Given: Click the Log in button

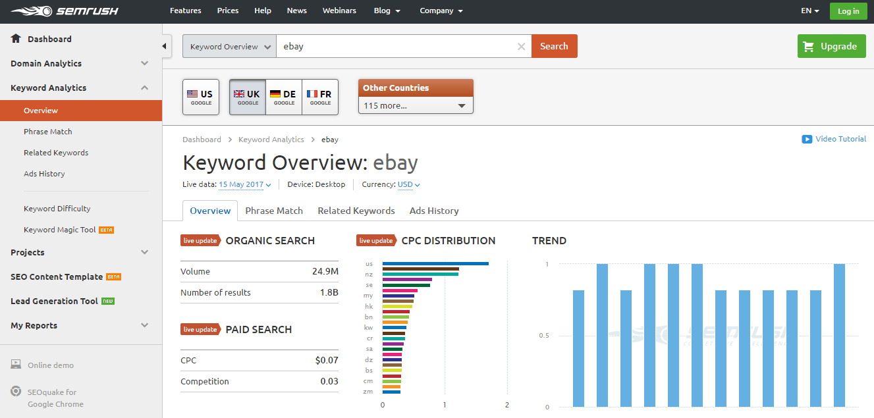Looking at the screenshot, I should pyautogui.click(x=848, y=11).
